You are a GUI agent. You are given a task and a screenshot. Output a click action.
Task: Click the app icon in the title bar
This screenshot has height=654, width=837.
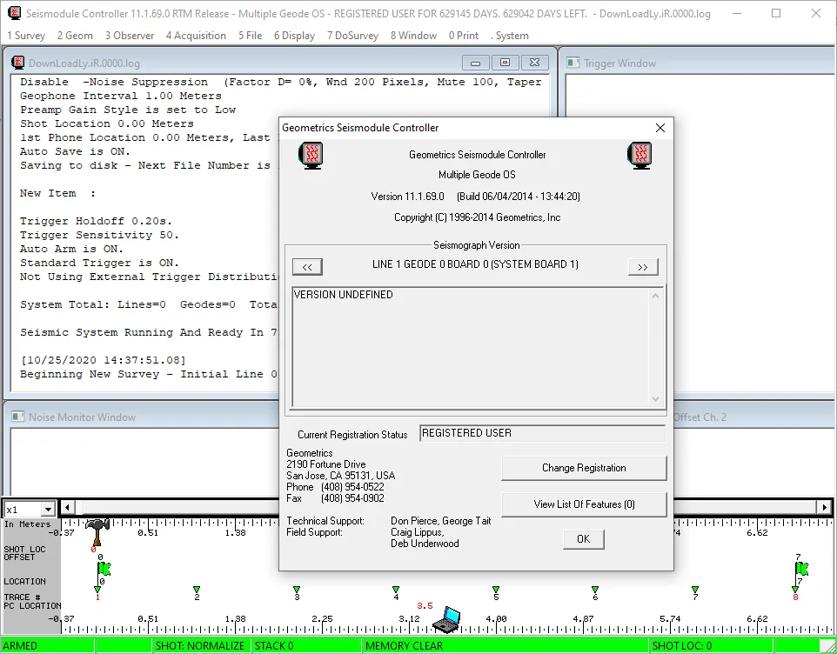point(15,13)
